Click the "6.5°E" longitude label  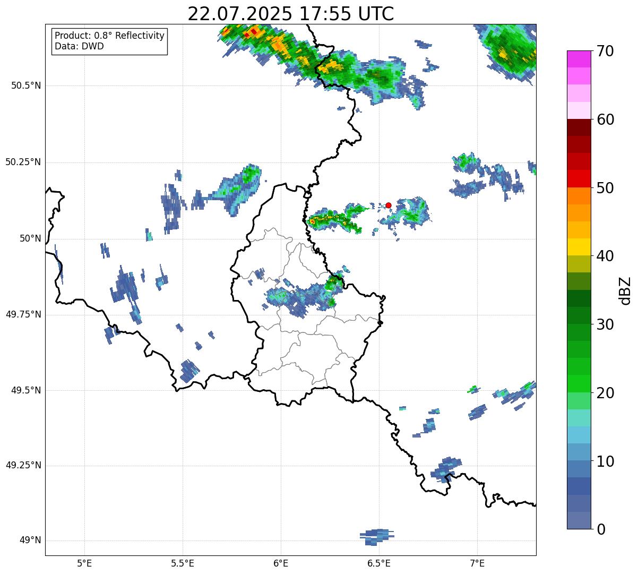(379, 563)
